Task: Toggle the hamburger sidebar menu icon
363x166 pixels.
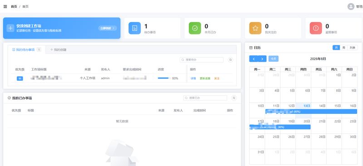Action: pyautogui.click(x=5, y=6)
